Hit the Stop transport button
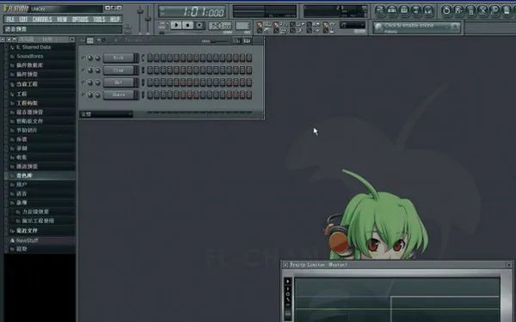 tap(187, 25)
